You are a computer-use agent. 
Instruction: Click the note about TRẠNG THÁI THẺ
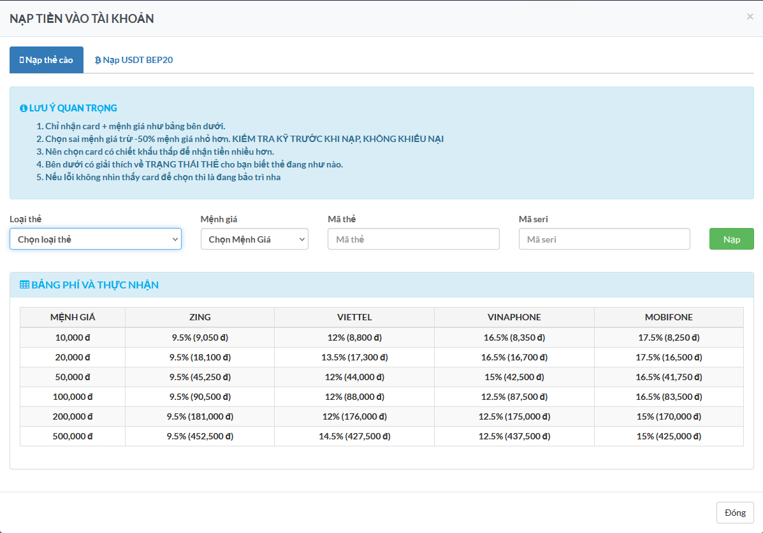(194, 164)
